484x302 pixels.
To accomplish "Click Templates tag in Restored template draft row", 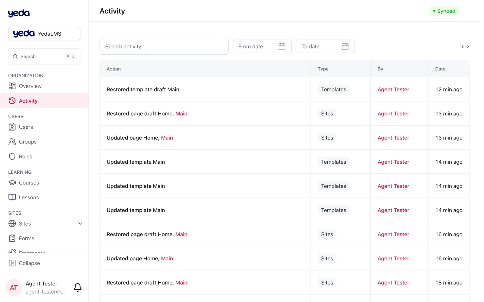I will pyautogui.click(x=333, y=89).
